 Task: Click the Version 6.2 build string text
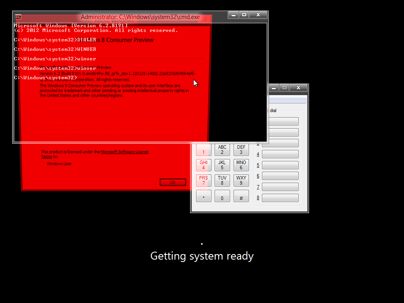point(117,73)
